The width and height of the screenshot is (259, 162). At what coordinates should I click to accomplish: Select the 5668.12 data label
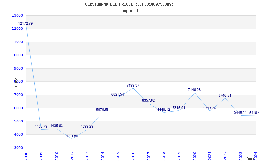(x=164, y=110)
